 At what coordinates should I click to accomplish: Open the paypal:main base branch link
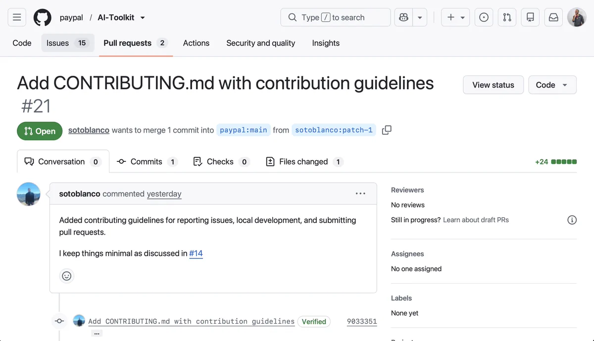tap(244, 130)
